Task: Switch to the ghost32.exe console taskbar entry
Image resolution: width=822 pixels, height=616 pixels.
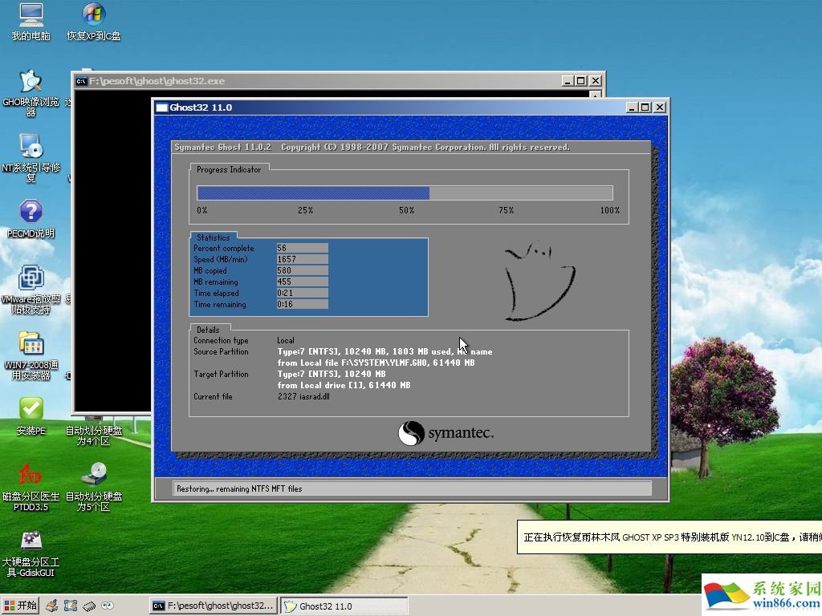Action: tap(213, 606)
